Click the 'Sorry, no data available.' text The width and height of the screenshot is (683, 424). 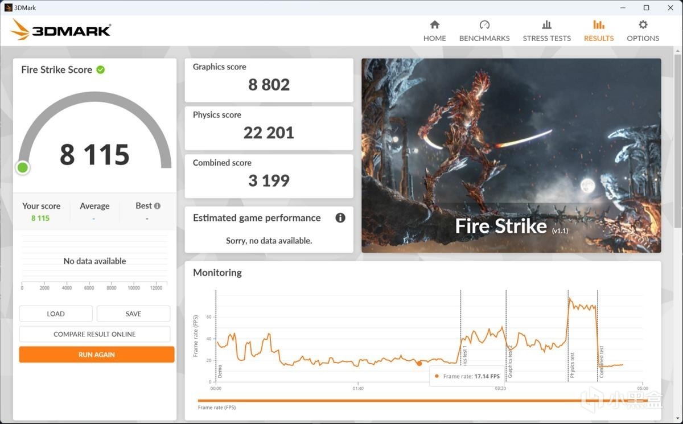click(x=269, y=241)
